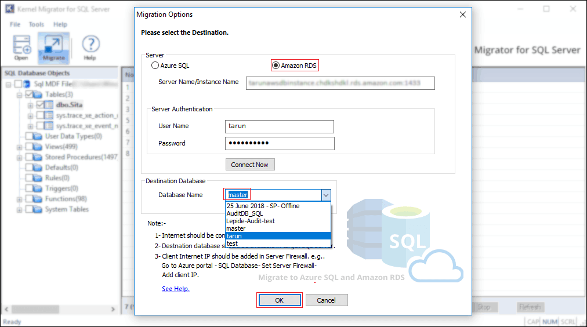Check the System Tables checkbox
The width and height of the screenshot is (587, 327).
29,209
